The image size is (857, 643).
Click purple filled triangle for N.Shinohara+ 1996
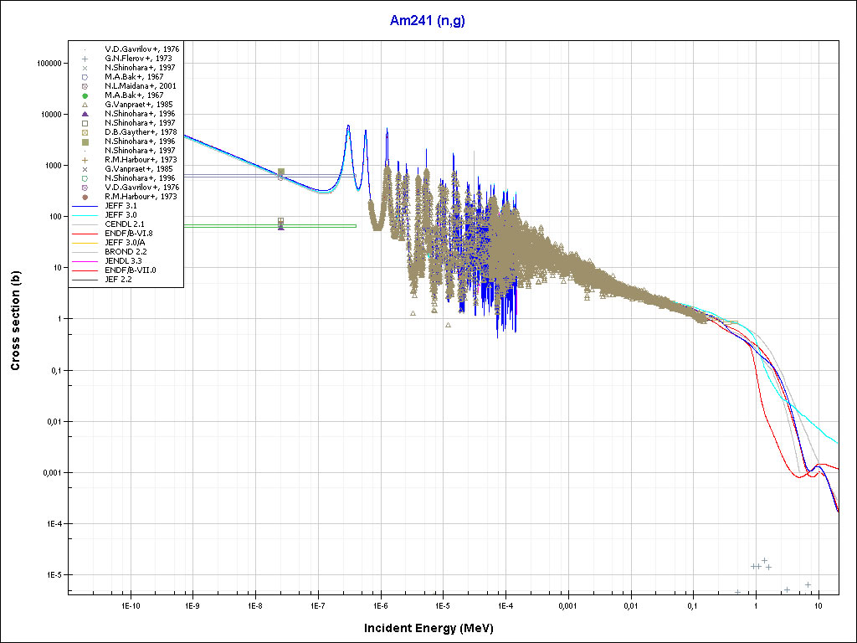85,114
